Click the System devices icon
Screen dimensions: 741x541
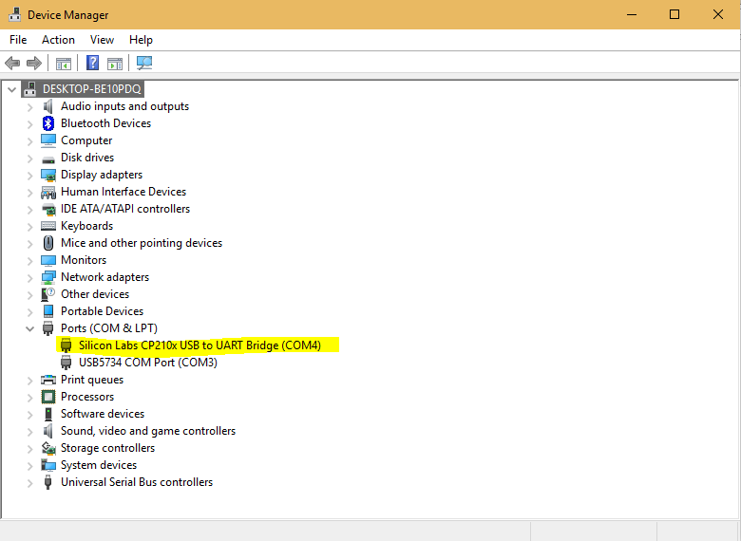48,465
